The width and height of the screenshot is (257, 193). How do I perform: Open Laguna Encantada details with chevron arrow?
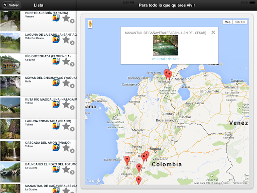click(x=72, y=129)
